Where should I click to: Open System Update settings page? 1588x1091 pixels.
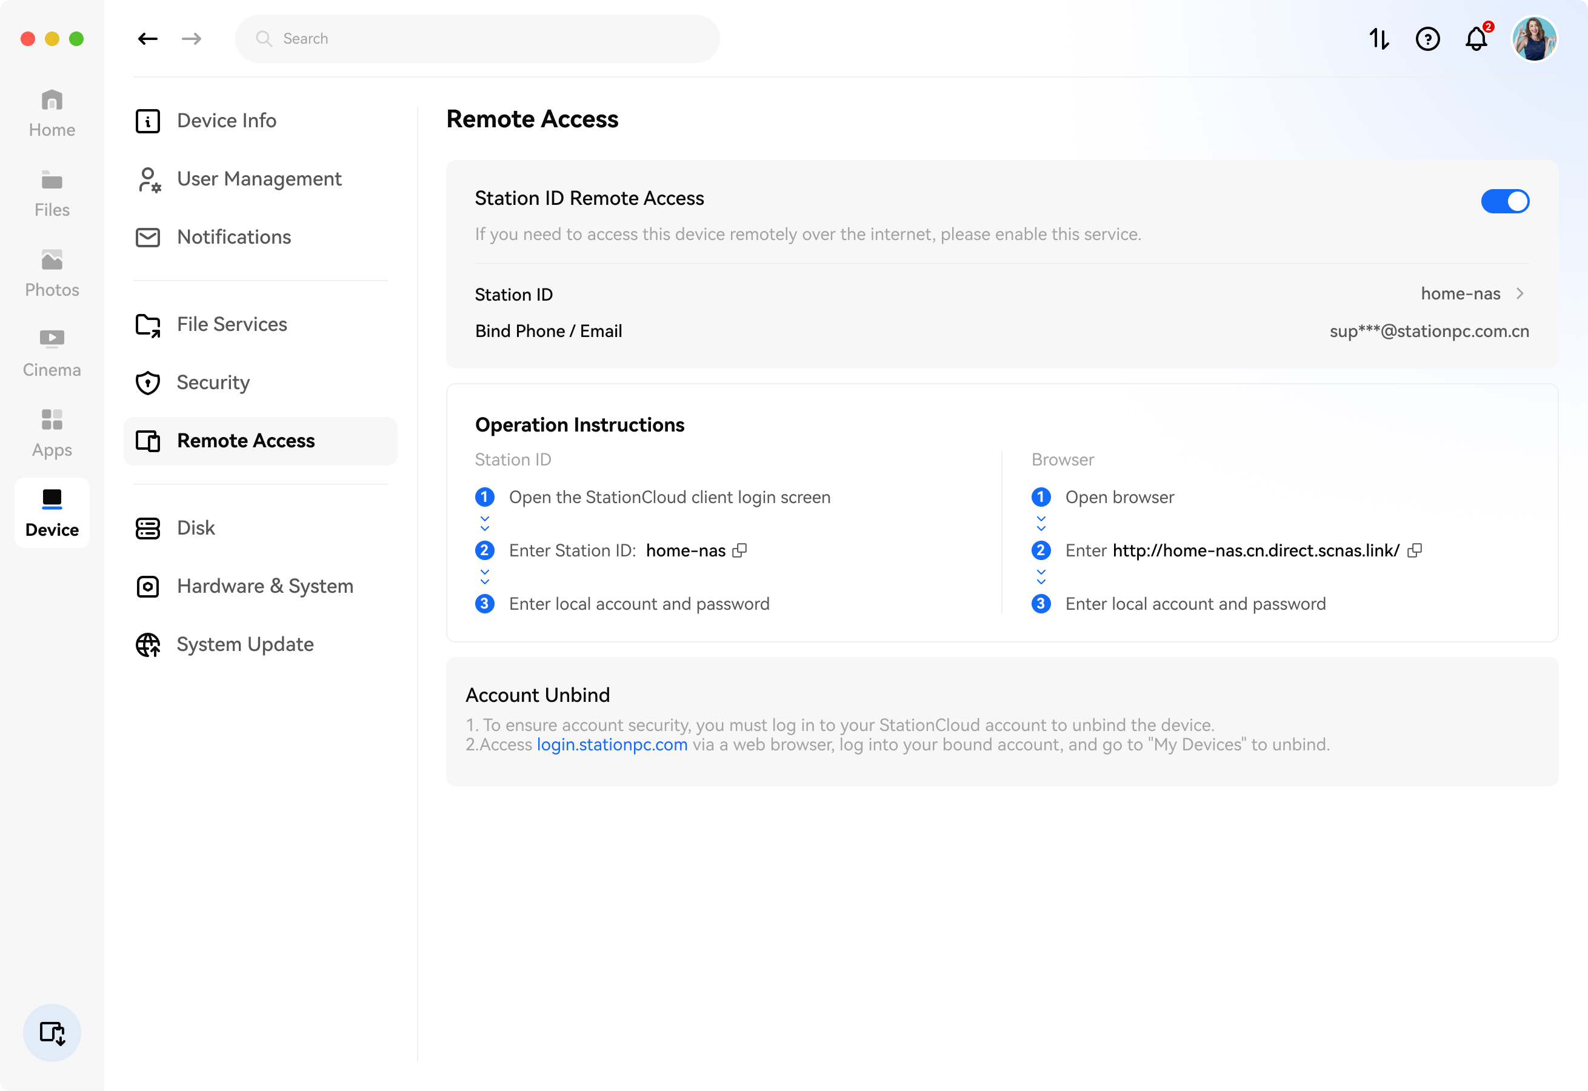(261, 645)
